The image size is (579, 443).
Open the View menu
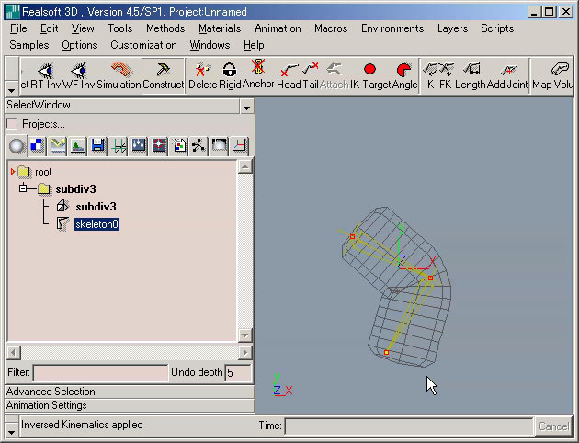click(x=83, y=28)
